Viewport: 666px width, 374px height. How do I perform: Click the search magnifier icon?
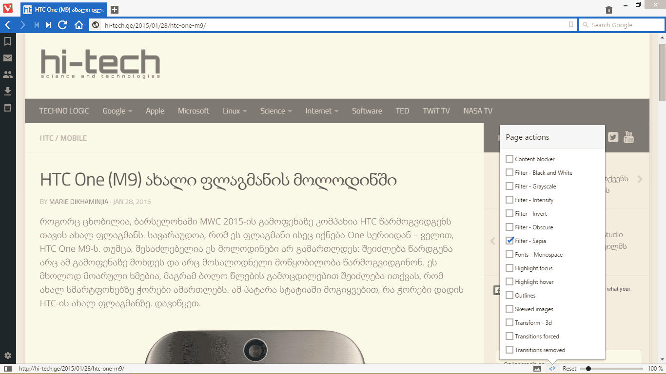(x=586, y=25)
